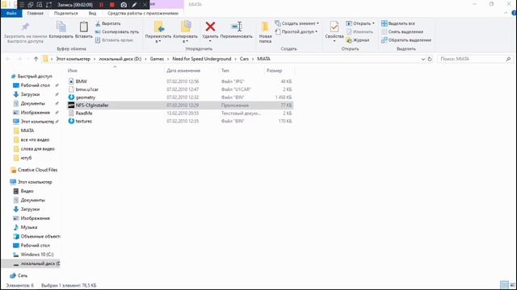517x290 pixels.
Task: Select the textures BIN file
Action: tap(180, 121)
